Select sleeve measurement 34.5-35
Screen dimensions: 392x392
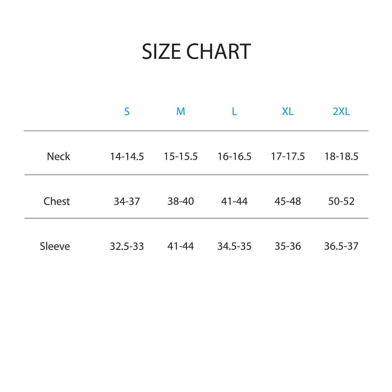234,246
